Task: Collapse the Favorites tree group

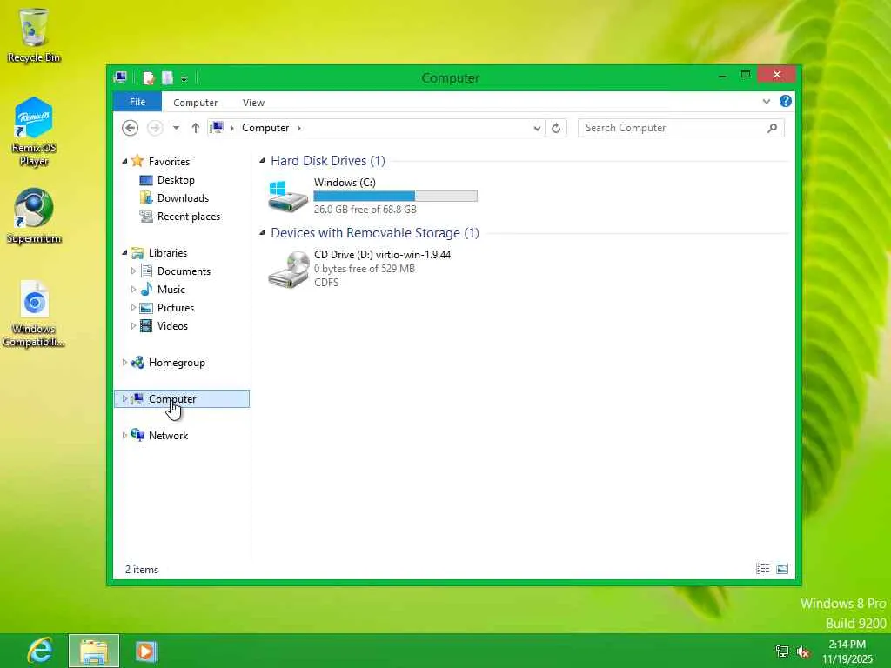Action: pyautogui.click(x=124, y=161)
